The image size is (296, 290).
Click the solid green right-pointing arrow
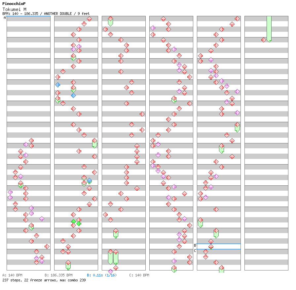click(x=73, y=221)
